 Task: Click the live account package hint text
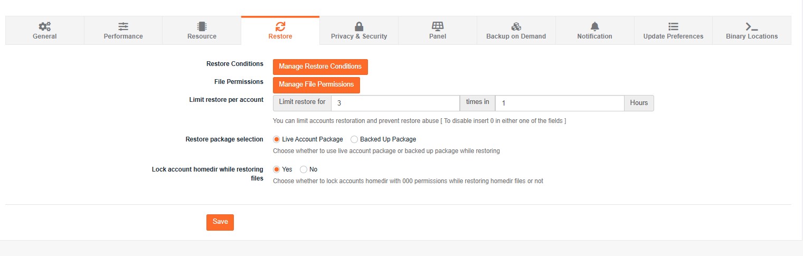pyautogui.click(x=386, y=151)
